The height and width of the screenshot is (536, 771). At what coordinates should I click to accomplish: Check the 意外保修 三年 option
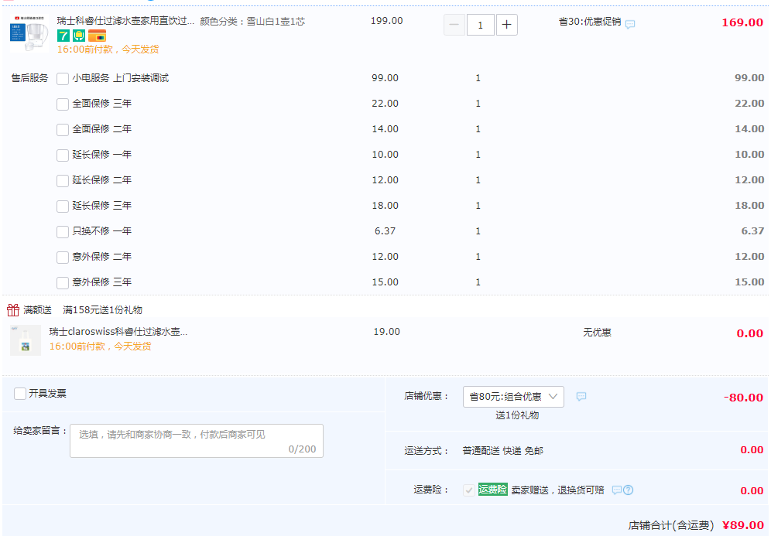coord(63,283)
